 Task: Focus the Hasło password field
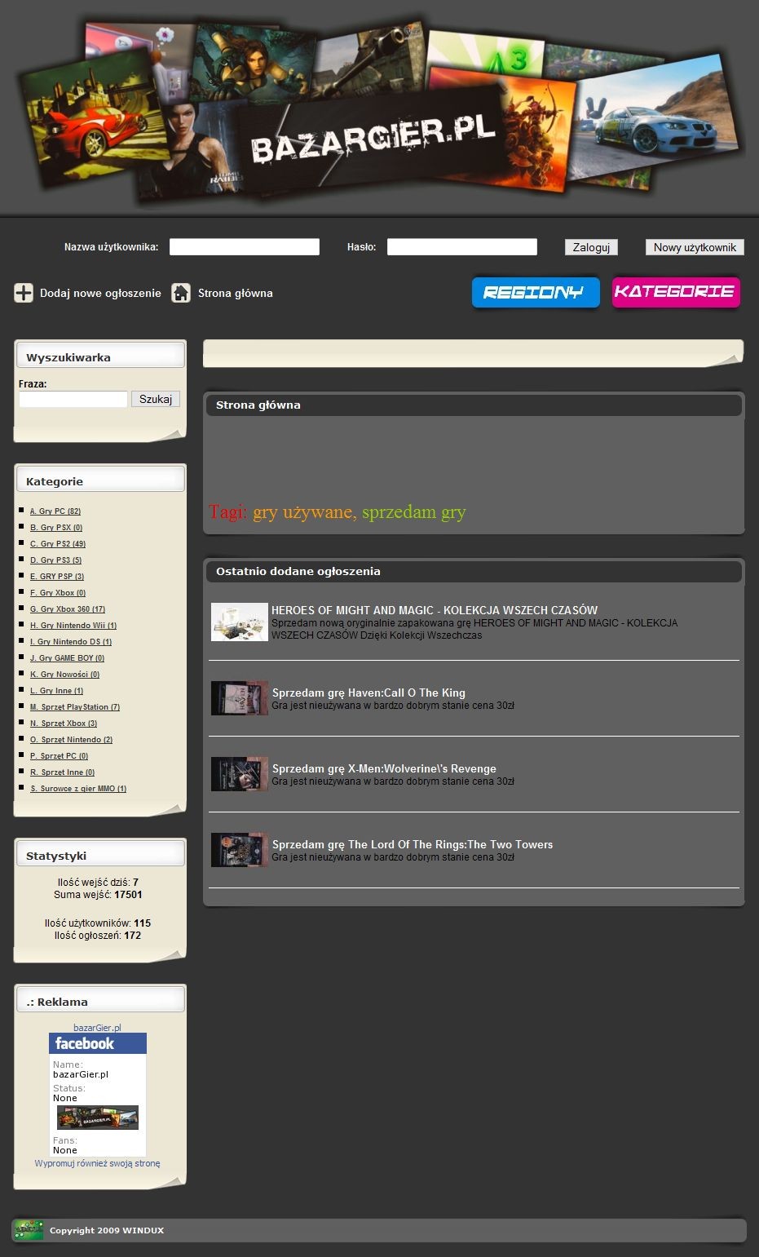(x=461, y=247)
